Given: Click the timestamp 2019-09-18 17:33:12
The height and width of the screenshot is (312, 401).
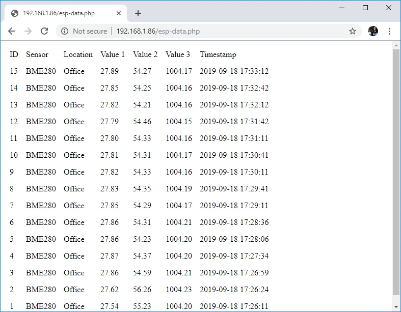Looking at the screenshot, I should [234, 71].
